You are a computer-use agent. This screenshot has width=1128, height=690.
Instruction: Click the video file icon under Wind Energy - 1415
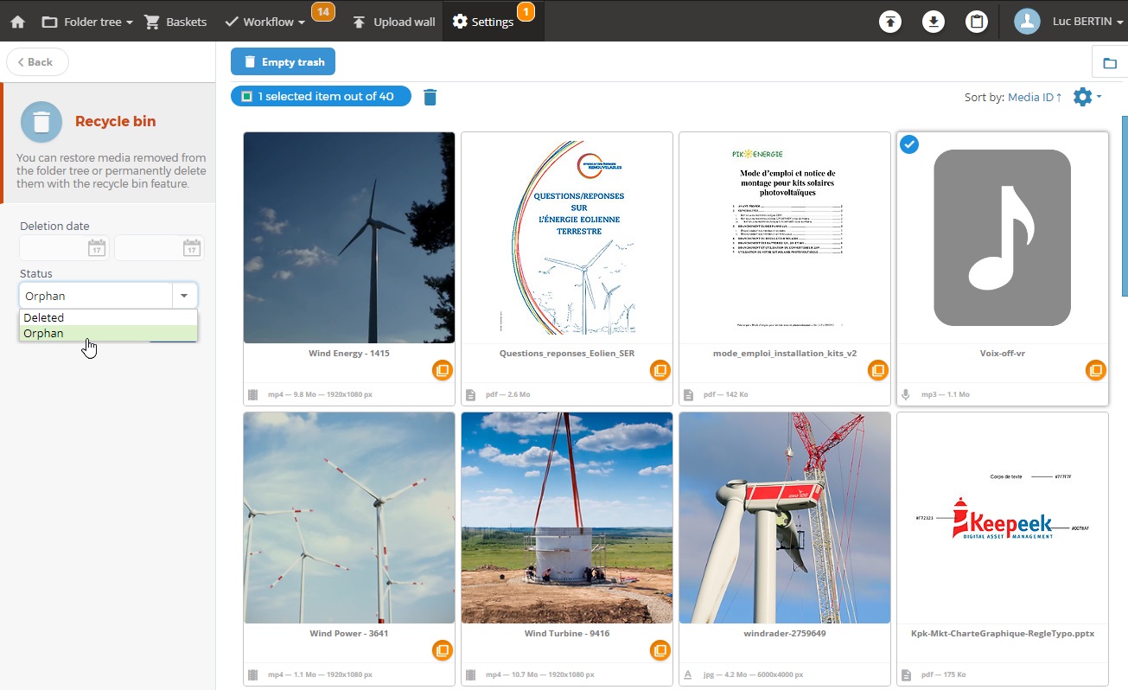click(x=253, y=394)
